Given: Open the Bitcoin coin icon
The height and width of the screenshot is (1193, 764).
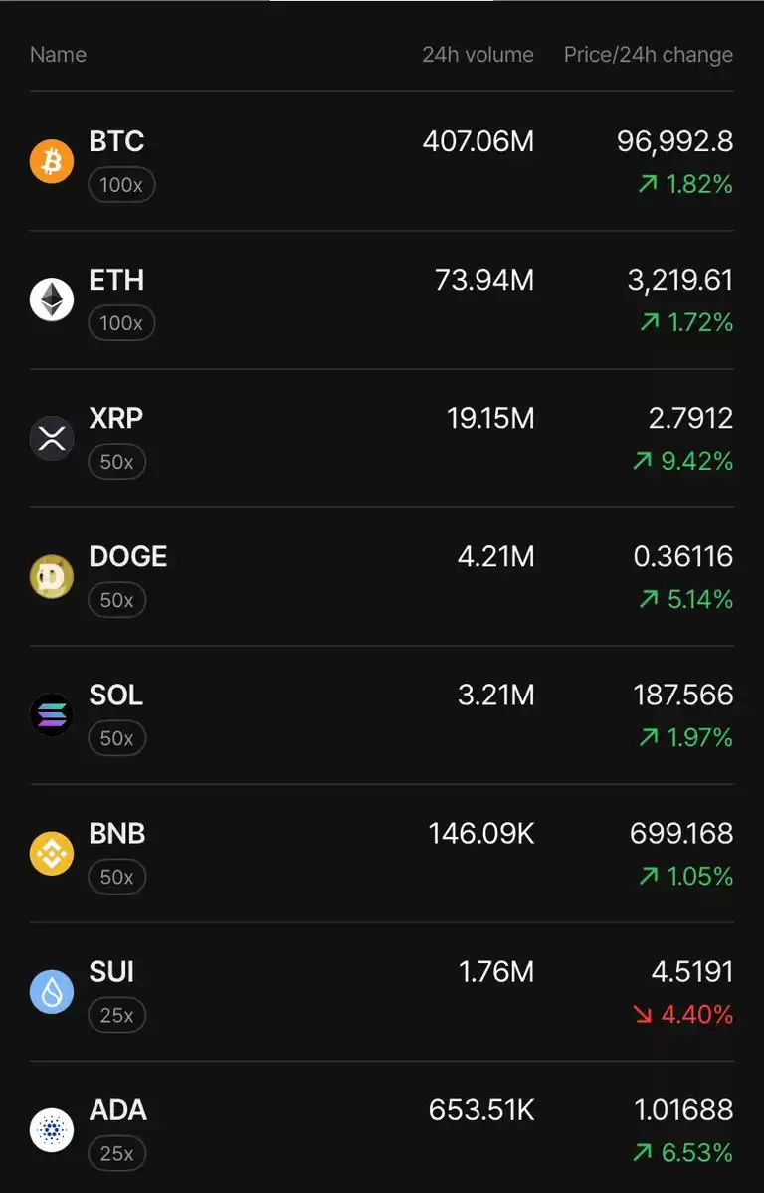Looking at the screenshot, I should [52, 162].
